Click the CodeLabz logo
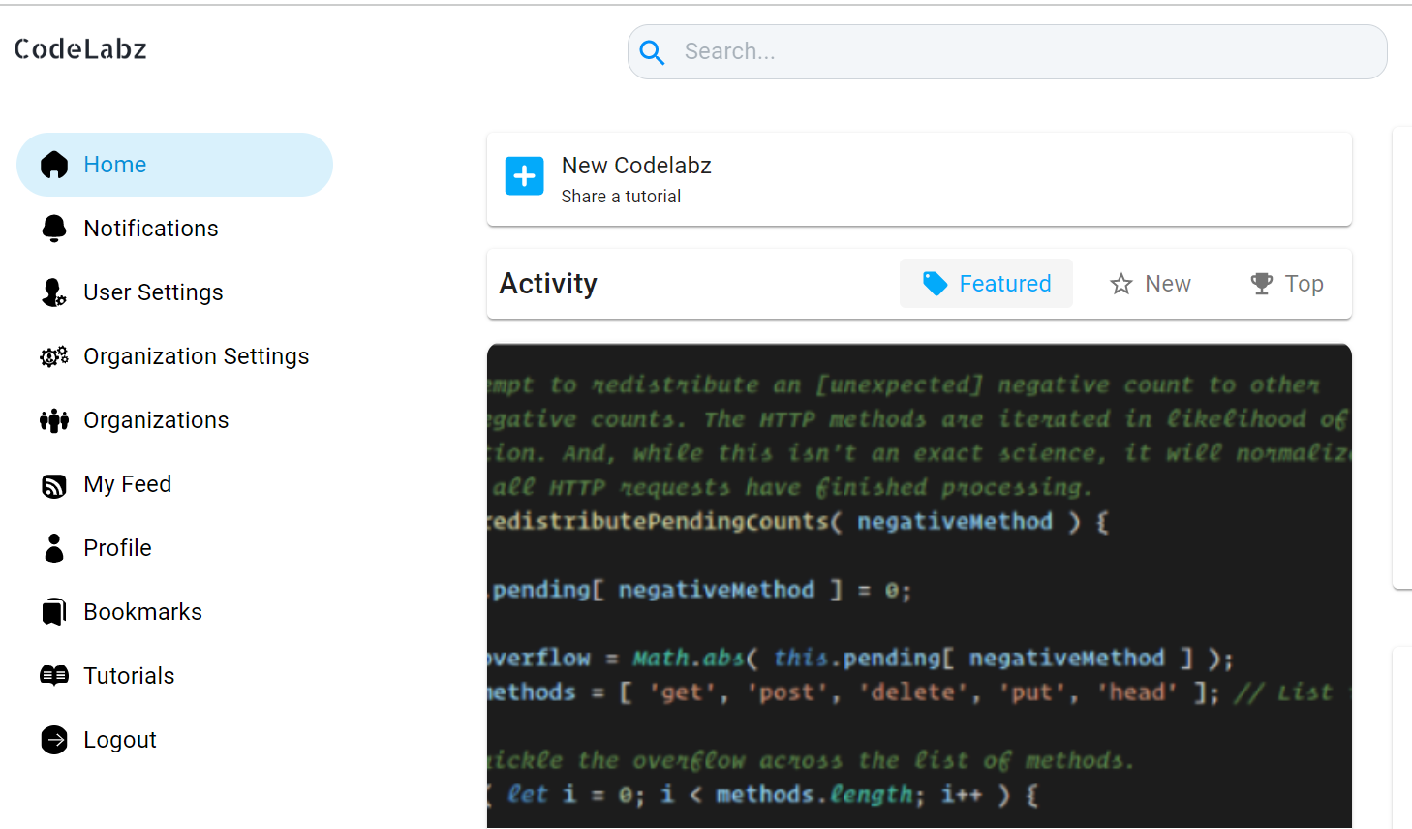 point(80,48)
